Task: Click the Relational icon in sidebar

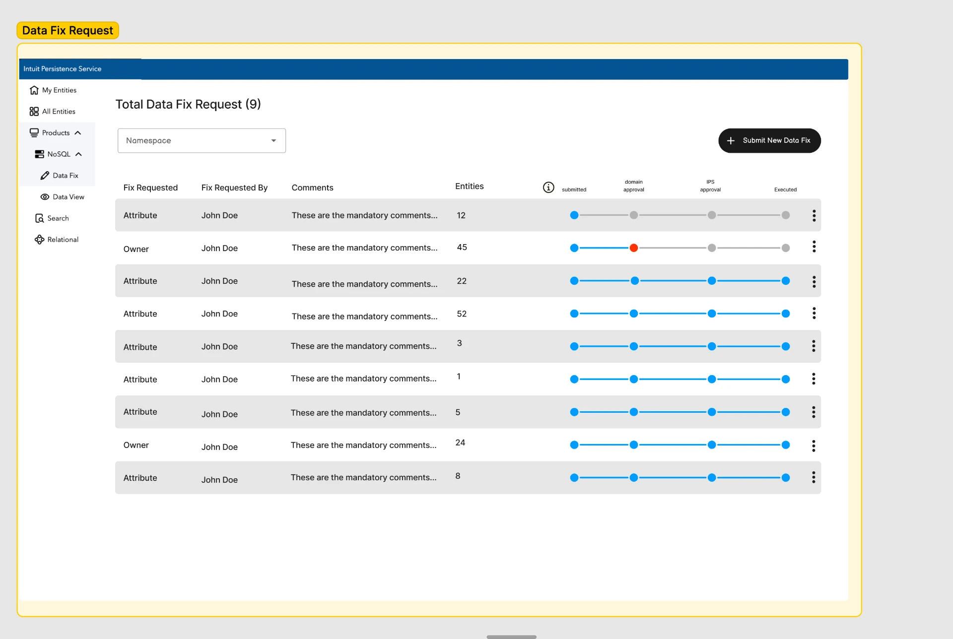Action: coord(39,240)
